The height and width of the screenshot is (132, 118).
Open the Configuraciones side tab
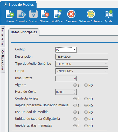pos(3,61)
